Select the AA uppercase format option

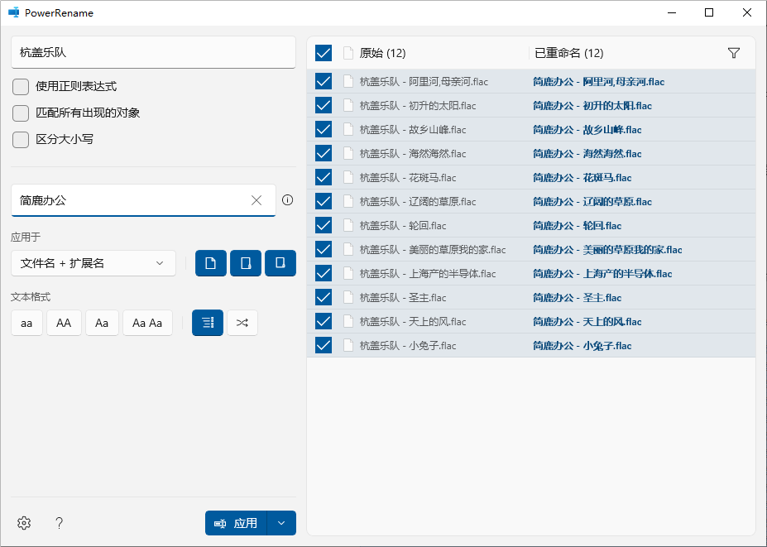pyautogui.click(x=64, y=323)
